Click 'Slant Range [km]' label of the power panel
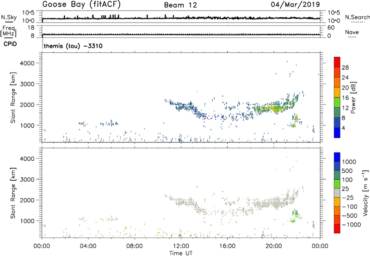This screenshot has width=370, height=256. point(13,98)
